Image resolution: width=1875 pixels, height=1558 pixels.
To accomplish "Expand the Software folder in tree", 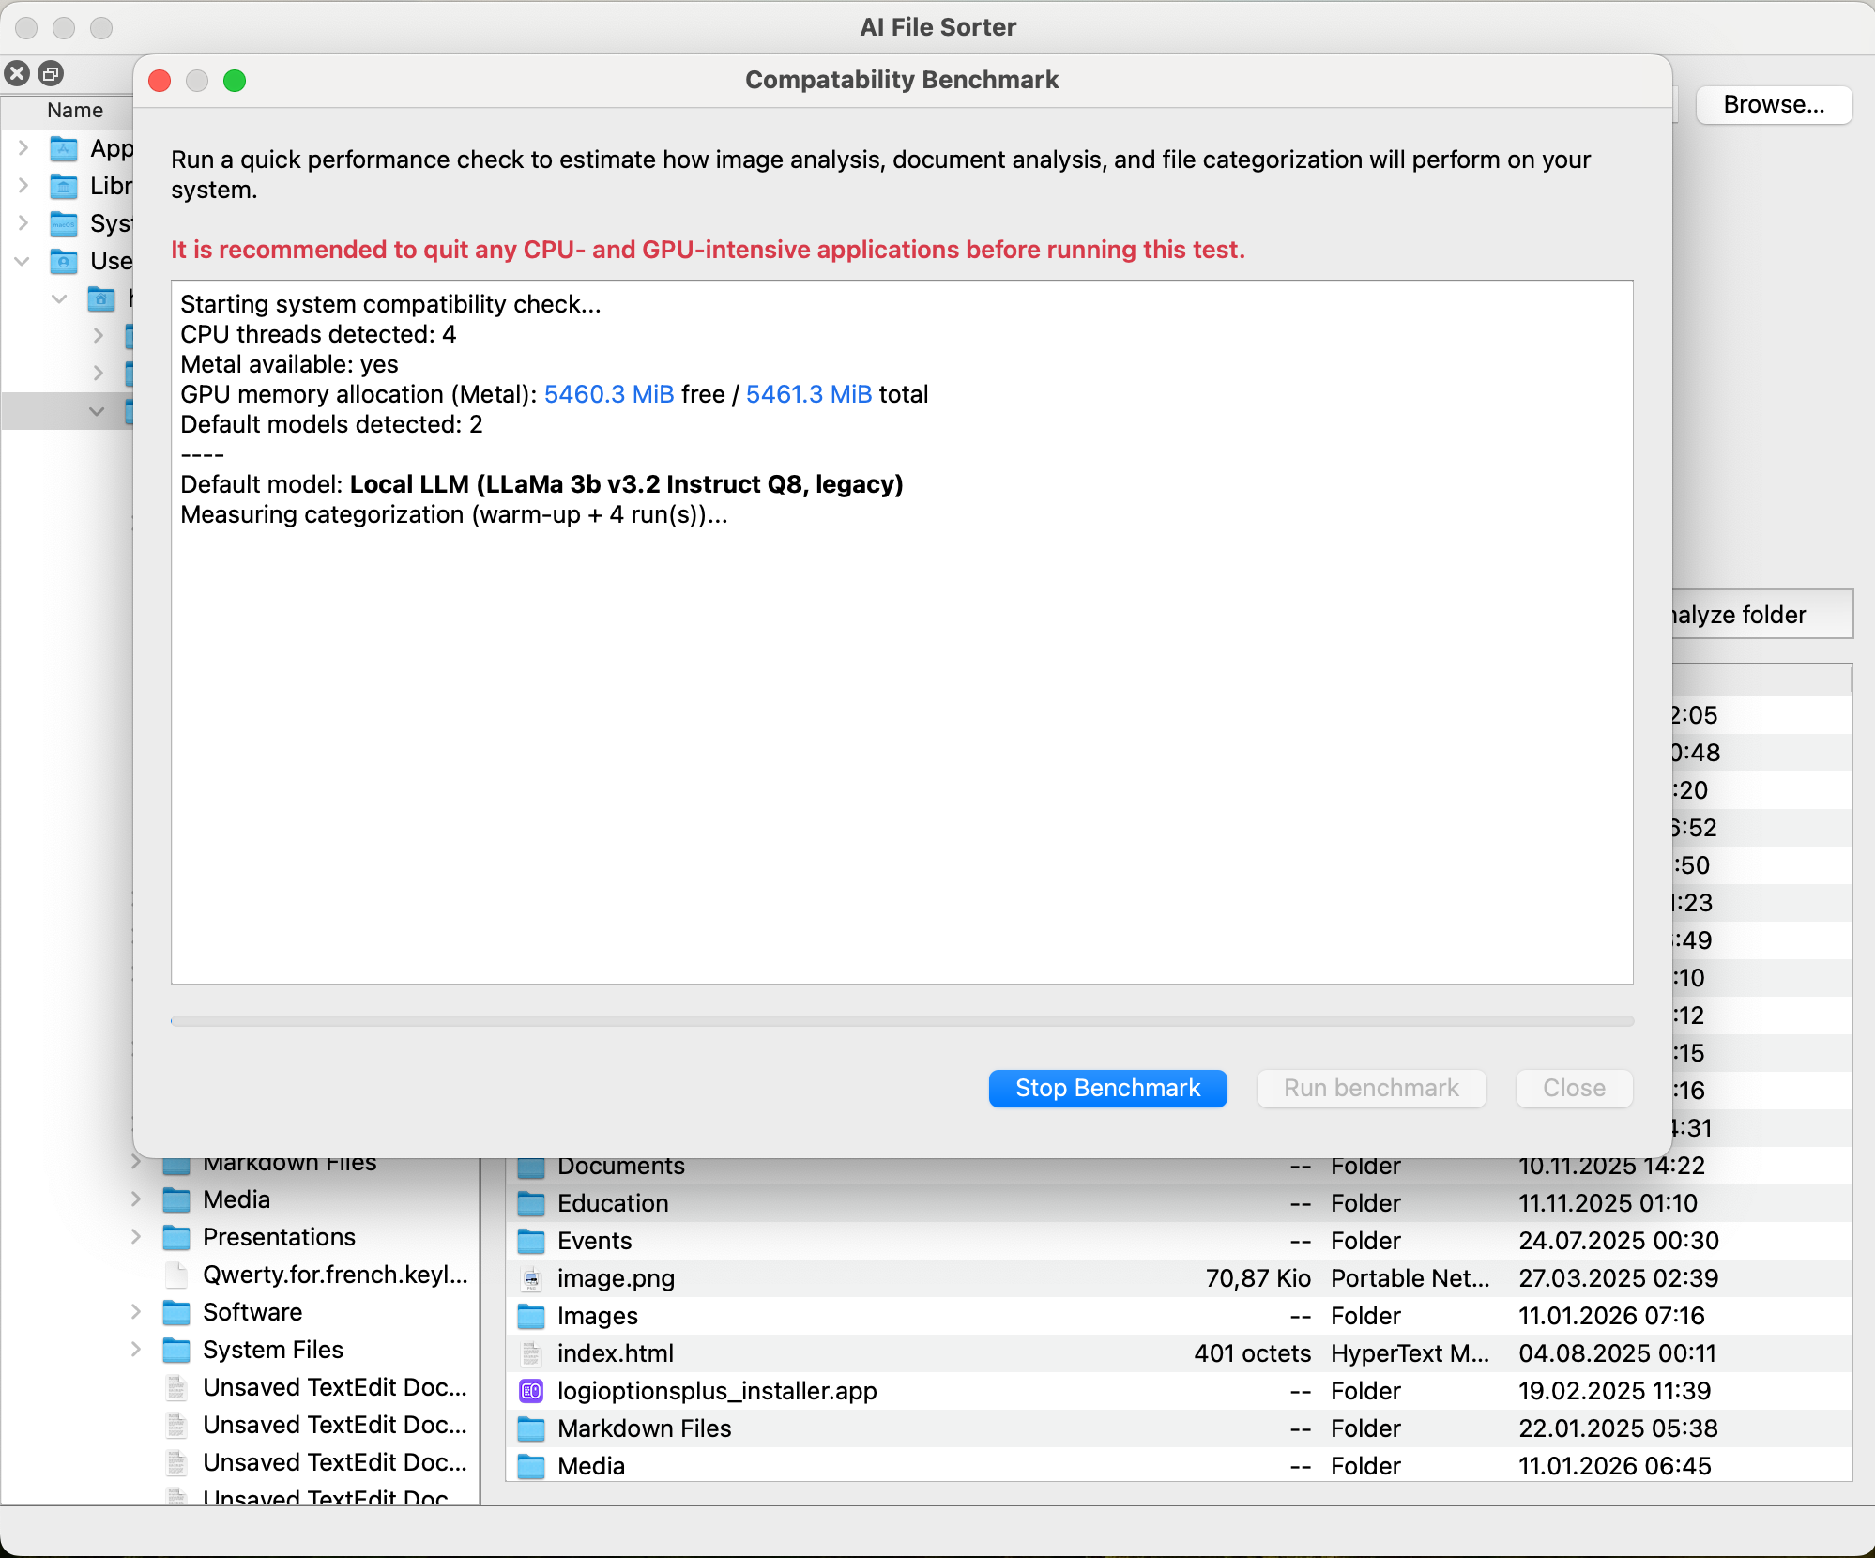I will tap(136, 1312).
